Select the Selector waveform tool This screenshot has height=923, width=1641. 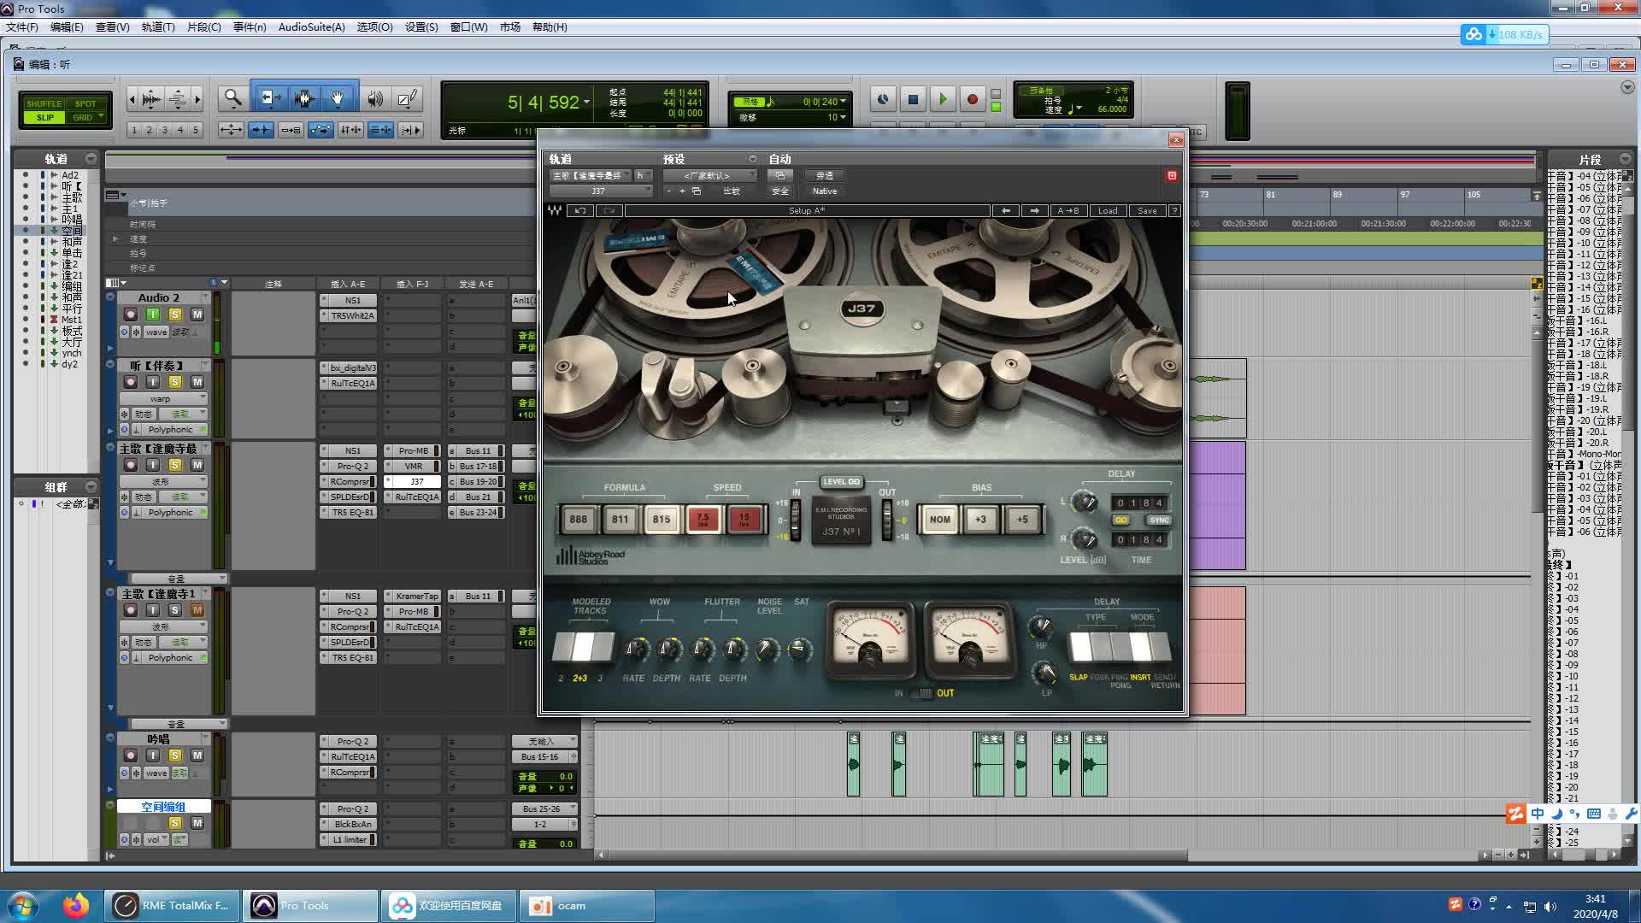click(x=303, y=99)
